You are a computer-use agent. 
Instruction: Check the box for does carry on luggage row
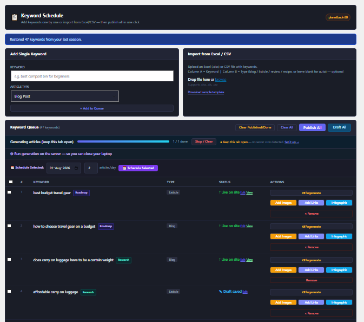[9, 259]
